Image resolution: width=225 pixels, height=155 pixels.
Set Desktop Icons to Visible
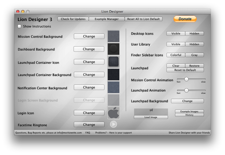pos(176,33)
